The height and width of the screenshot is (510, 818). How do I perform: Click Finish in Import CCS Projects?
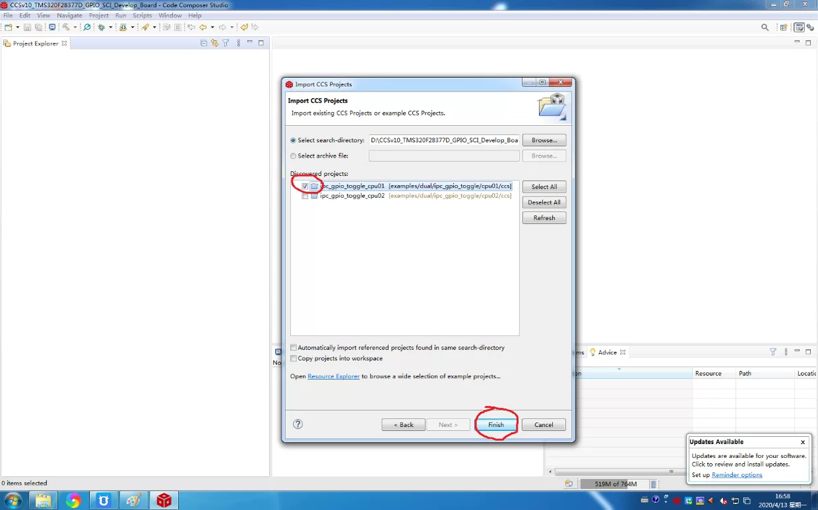(x=496, y=425)
